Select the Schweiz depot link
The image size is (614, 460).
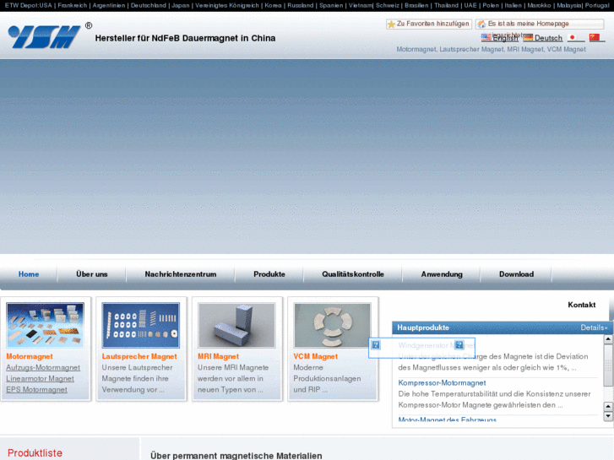click(388, 5)
